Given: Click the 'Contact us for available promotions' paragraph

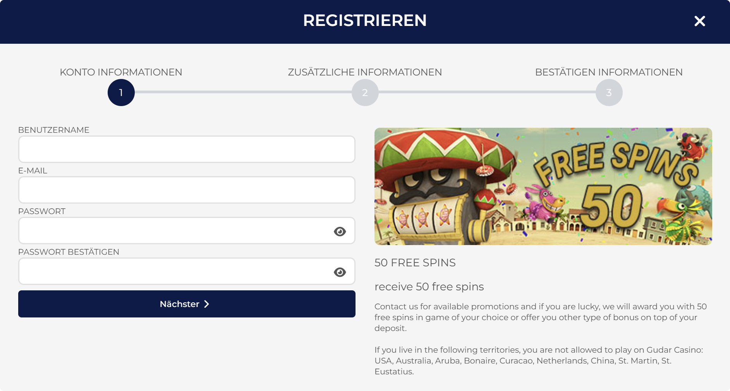Looking at the screenshot, I should point(541,317).
